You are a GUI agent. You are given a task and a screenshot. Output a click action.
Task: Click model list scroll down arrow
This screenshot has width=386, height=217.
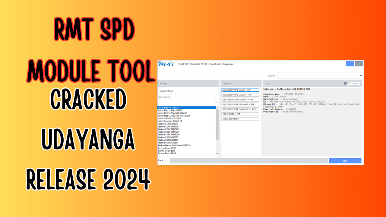click(x=217, y=153)
